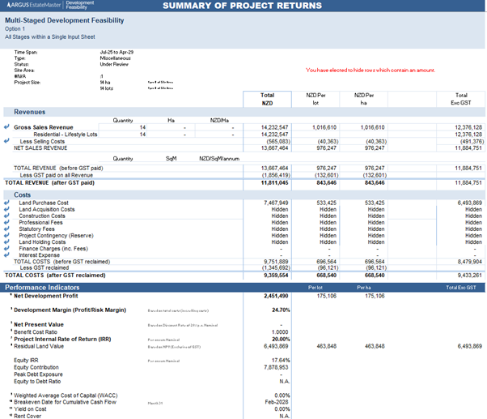
Task: Select Gross Sales Revenue total 14,232,547
Action: coord(274,127)
